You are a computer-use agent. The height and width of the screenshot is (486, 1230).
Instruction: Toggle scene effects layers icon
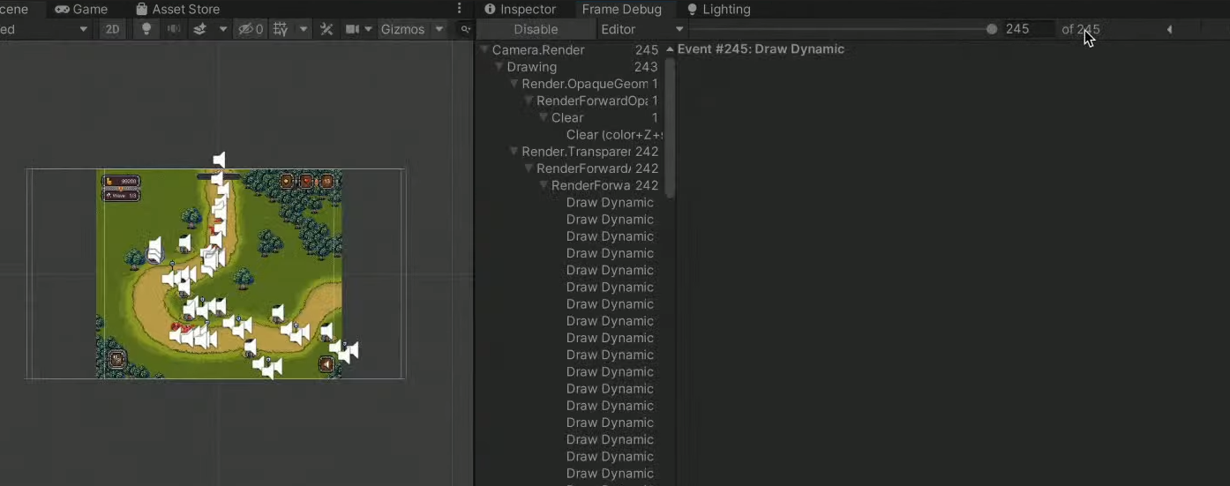pos(200,29)
